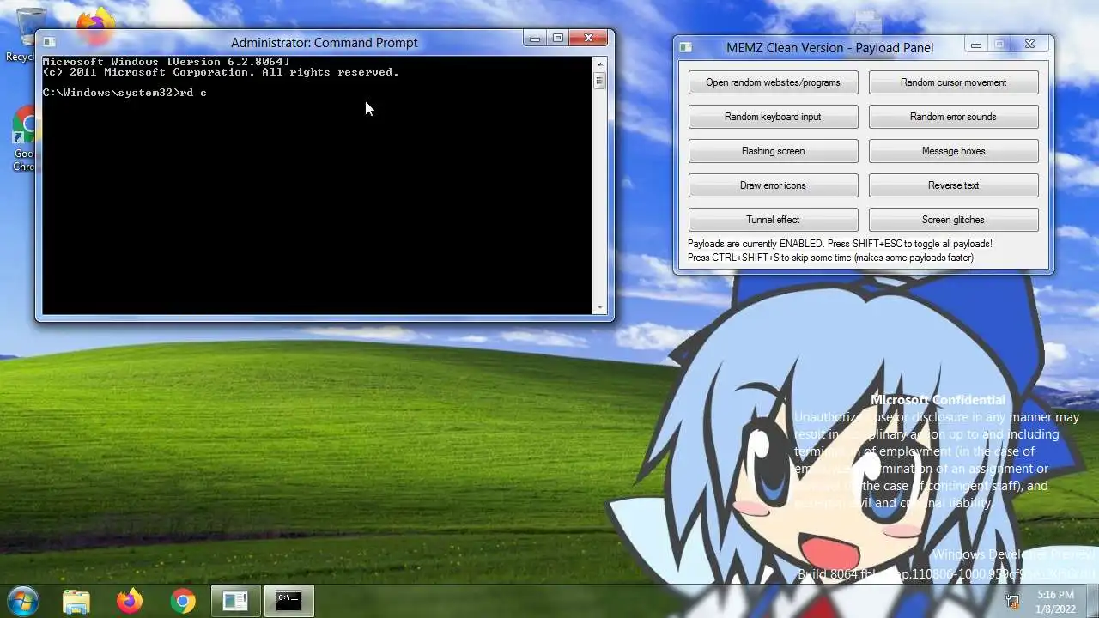Launch Google Chrome from the taskbar
This screenshot has height=618, width=1099.
183,601
